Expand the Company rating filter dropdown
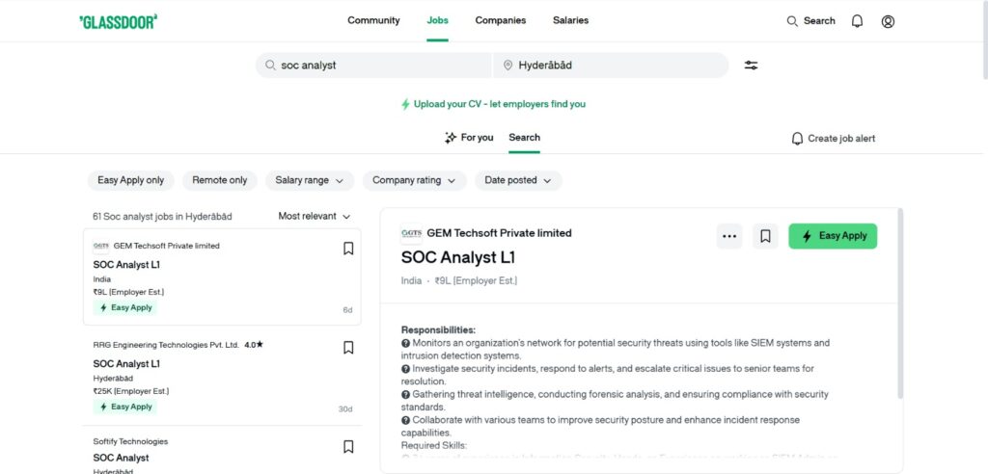Viewport: 988px width, 474px height. [414, 181]
